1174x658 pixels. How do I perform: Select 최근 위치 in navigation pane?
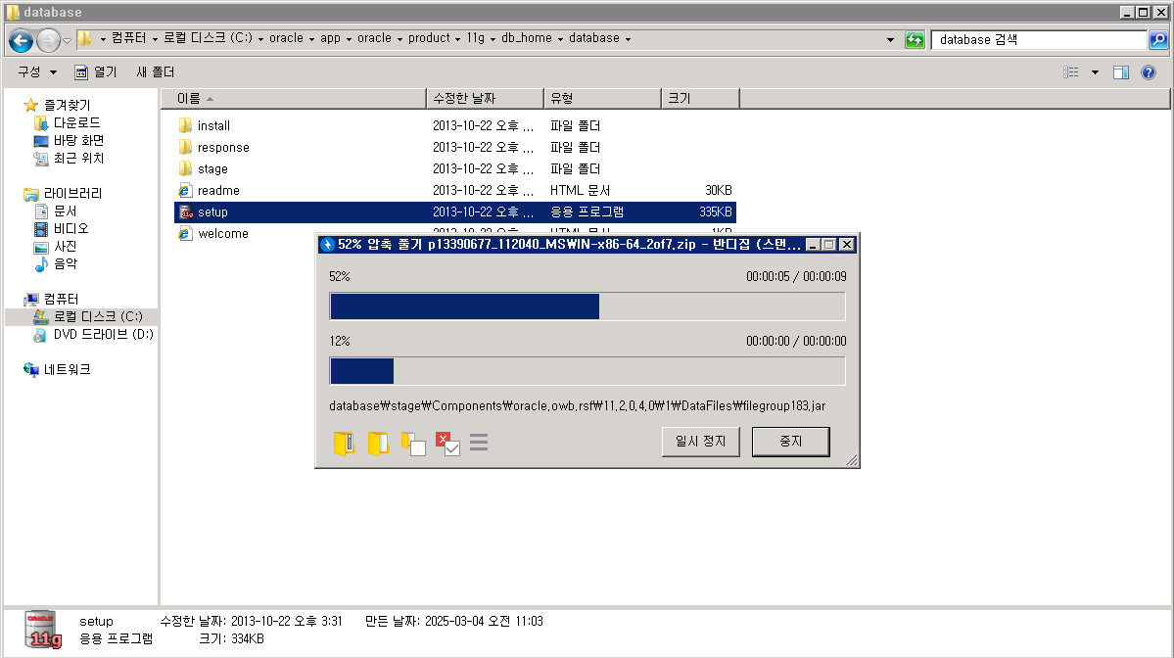tap(78, 158)
